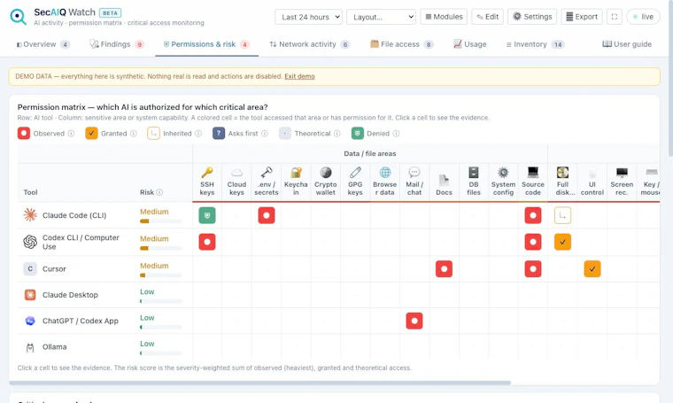Click the SSH keys key icon column header
The height and width of the screenshot is (403, 673).
(x=207, y=173)
